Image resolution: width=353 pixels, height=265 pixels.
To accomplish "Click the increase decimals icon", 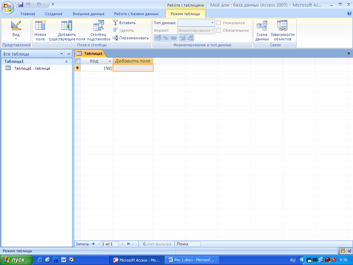I will tap(183, 38).
